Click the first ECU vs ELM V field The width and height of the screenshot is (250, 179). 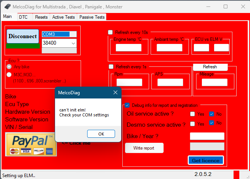(201, 48)
